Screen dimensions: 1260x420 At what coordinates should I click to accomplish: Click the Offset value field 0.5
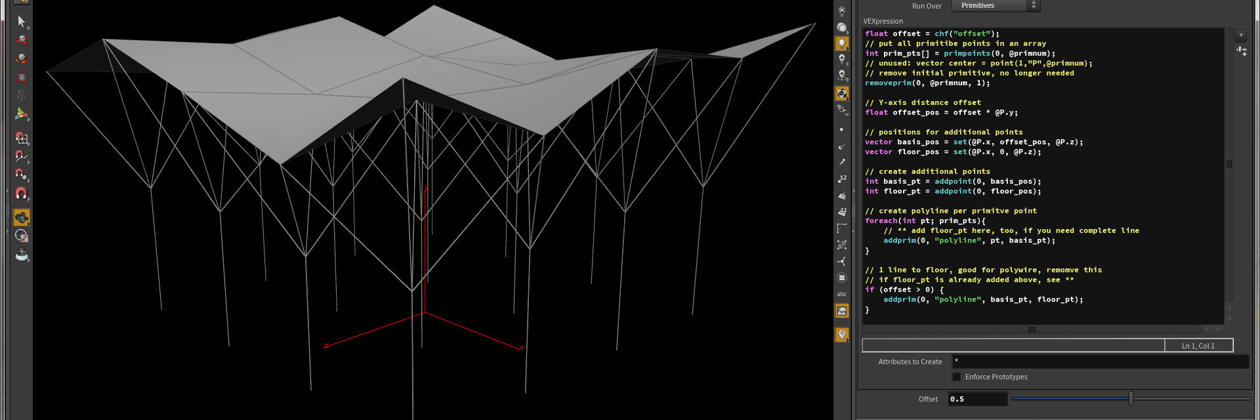click(x=977, y=399)
